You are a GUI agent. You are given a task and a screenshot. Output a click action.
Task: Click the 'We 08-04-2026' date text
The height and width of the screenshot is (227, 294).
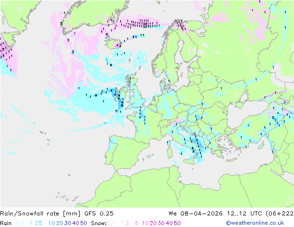pyautogui.click(x=196, y=214)
